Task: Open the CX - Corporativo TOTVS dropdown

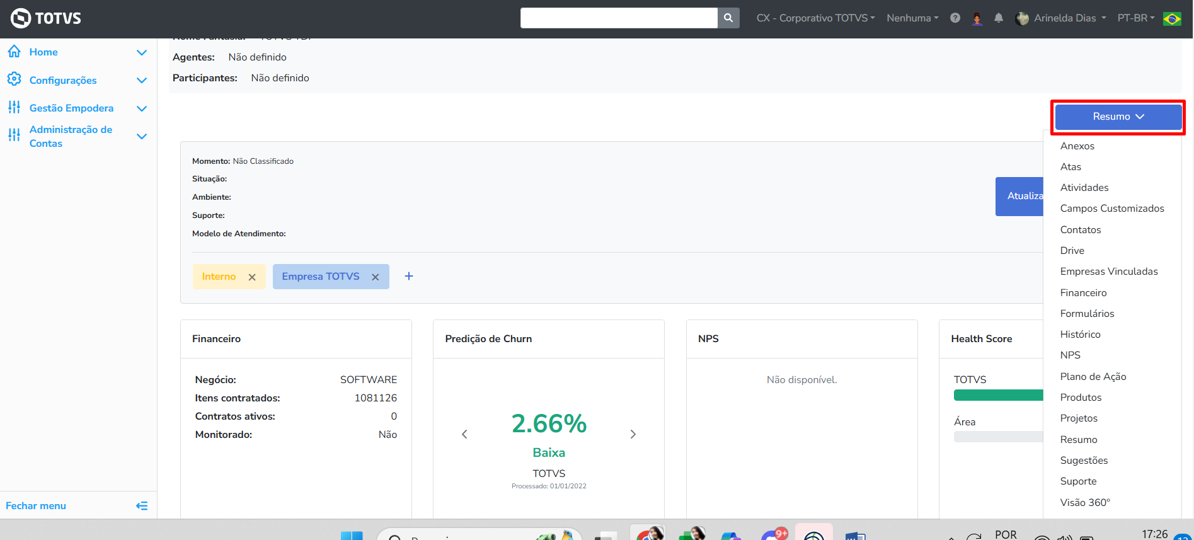Action: coord(815,18)
